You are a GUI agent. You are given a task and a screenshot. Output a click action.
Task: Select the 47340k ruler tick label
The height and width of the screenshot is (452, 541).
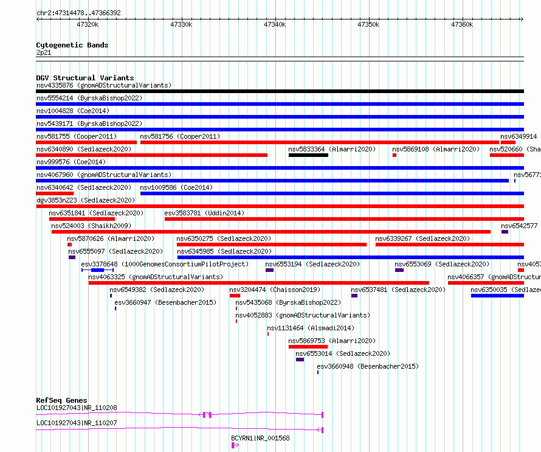point(275,25)
